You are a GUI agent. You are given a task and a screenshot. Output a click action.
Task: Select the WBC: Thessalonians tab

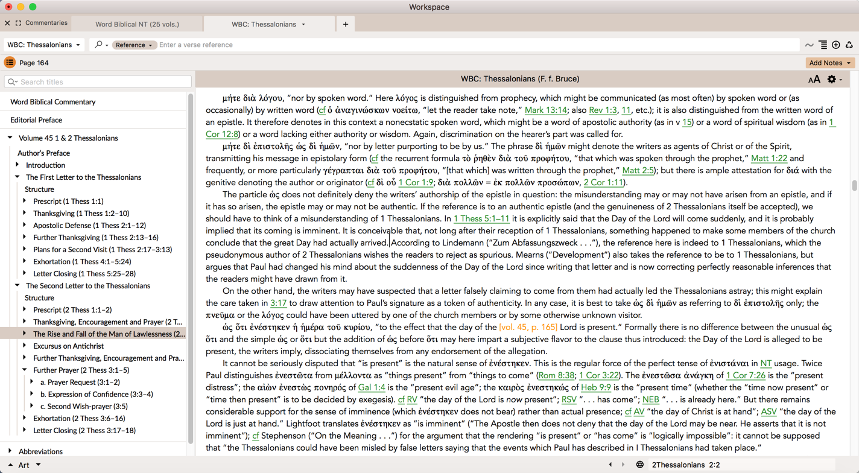(x=264, y=24)
